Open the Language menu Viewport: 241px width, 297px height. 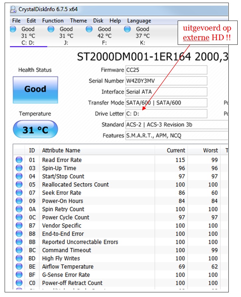(x=139, y=21)
